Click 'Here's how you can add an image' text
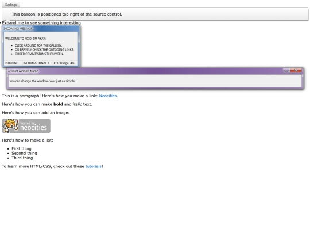 (36, 113)
